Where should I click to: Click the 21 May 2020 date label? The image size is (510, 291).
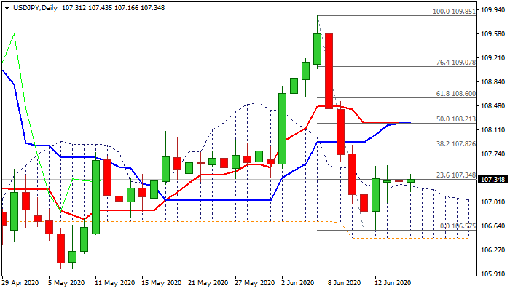point(208,282)
